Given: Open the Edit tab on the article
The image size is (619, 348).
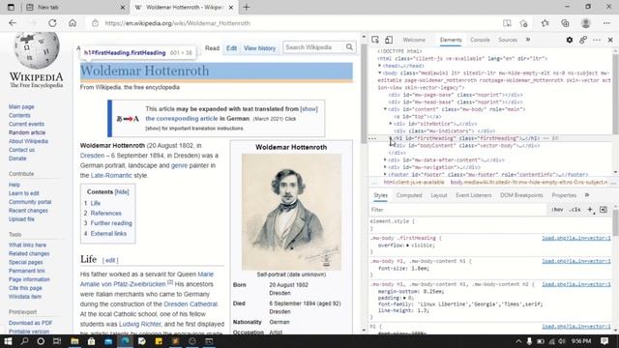Looking at the screenshot, I should coord(231,48).
